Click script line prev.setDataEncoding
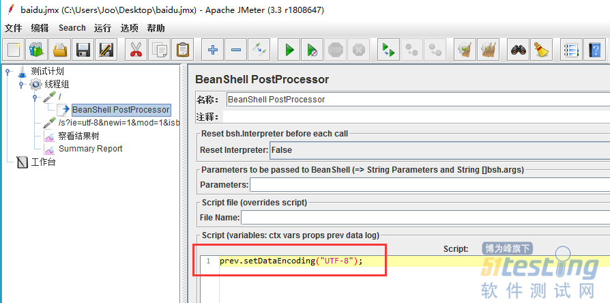Image resolution: width=610 pixels, height=303 pixels. coord(291,261)
